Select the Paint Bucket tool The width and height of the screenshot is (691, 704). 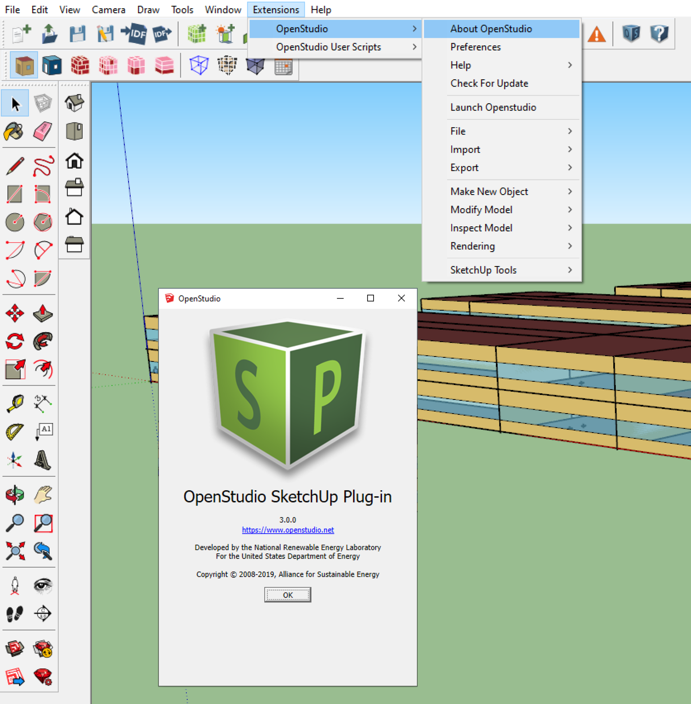[14, 131]
